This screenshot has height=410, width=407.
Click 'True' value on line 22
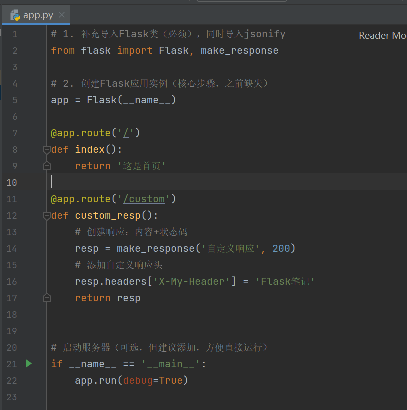(171, 380)
